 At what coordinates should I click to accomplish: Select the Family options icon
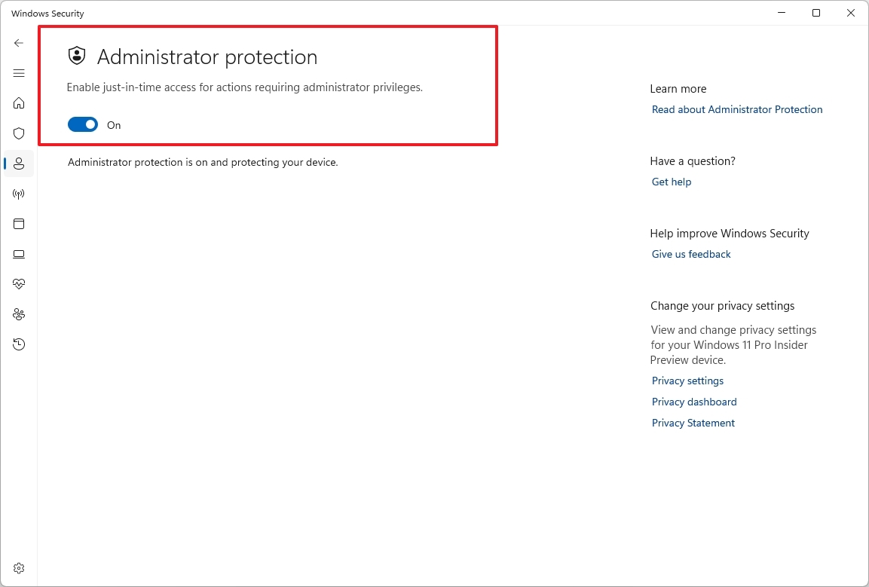pyautogui.click(x=18, y=314)
